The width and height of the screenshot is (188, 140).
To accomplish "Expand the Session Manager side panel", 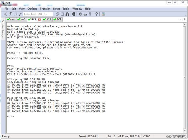I will point(3,29).
